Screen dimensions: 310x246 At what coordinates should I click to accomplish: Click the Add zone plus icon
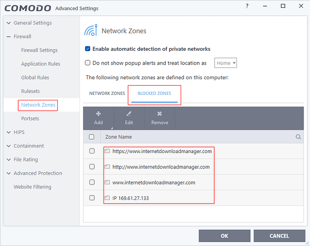click(98, 114)
